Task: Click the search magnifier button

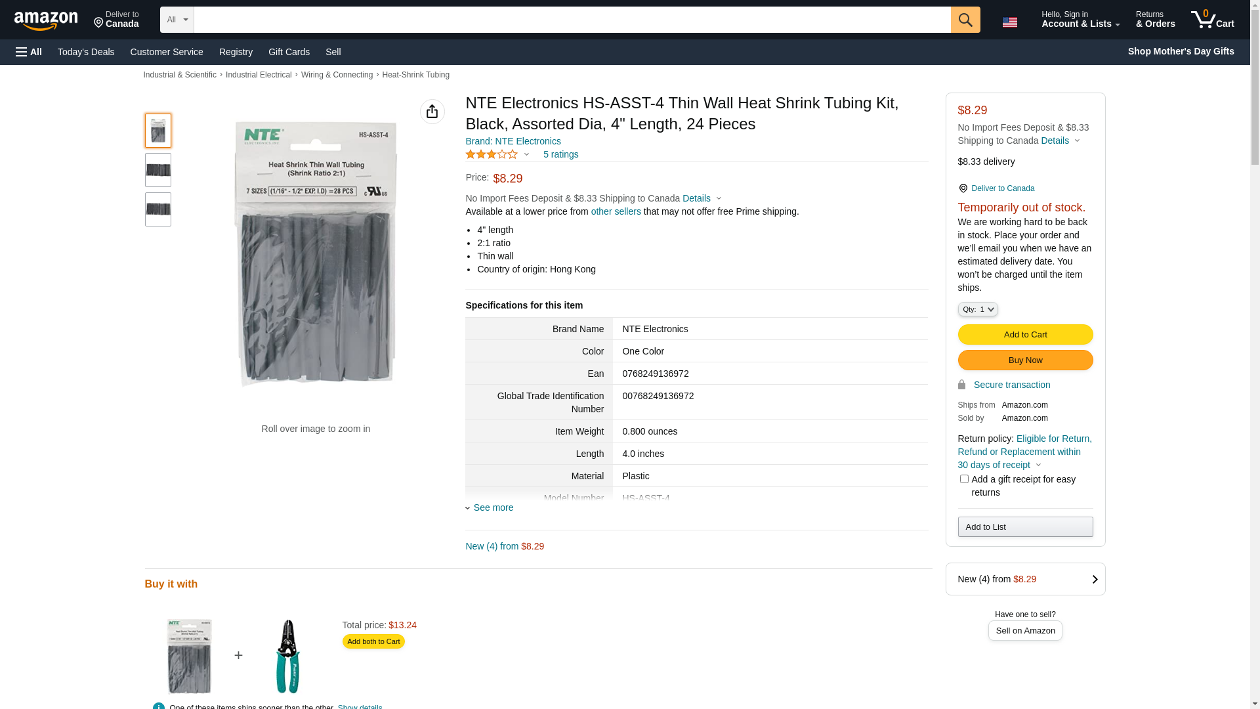Action: [965, 20]
